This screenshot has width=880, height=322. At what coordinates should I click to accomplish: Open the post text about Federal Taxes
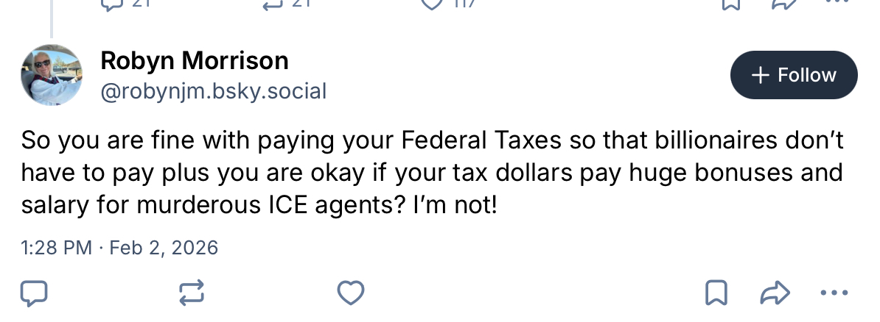[x=431, y=172]
